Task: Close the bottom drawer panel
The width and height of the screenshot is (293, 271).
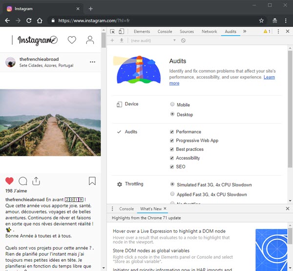Action: click(288, 208)
